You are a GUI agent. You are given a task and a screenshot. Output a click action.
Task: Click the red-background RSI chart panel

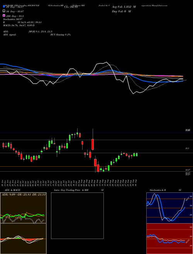tap(169, 239)
